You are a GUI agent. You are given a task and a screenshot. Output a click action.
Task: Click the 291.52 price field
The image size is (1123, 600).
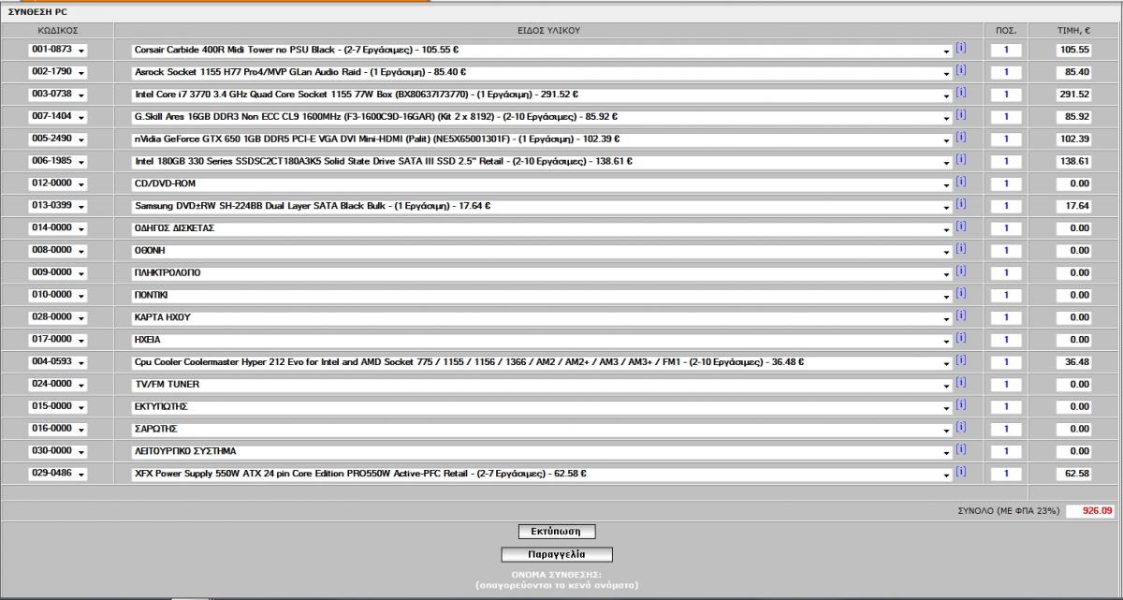[1073, 95]
